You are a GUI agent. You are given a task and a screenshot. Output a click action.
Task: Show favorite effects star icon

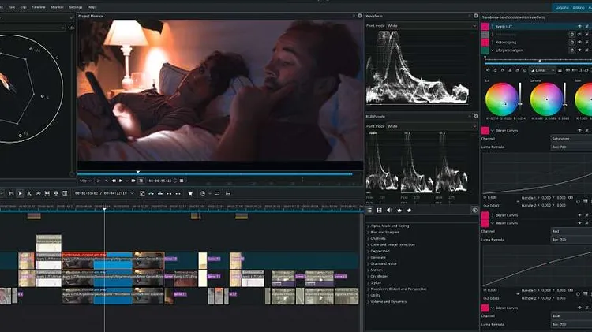(409, 211)
